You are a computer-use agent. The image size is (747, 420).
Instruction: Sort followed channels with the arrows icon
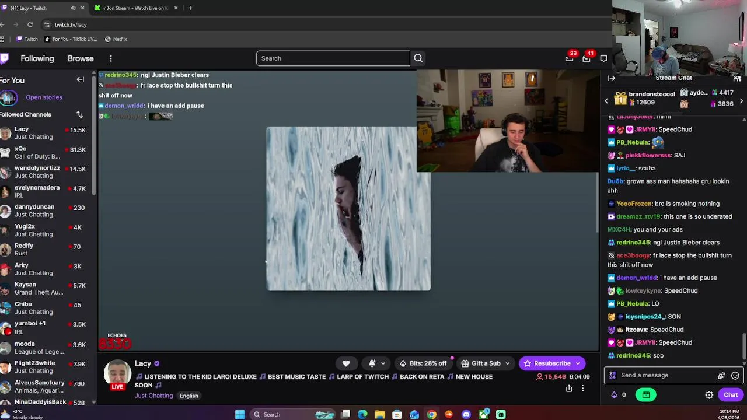[x=79, y=114]
